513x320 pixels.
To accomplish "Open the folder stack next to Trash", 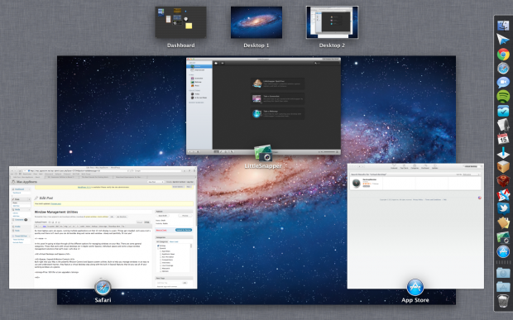I will tap(503, 287).
